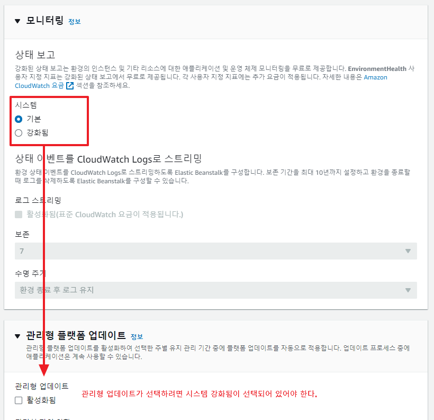Collapse the 관리형 플랫폼 업데이트 section triangle
The width and height of the screenshot is (434, 420).
17,336
